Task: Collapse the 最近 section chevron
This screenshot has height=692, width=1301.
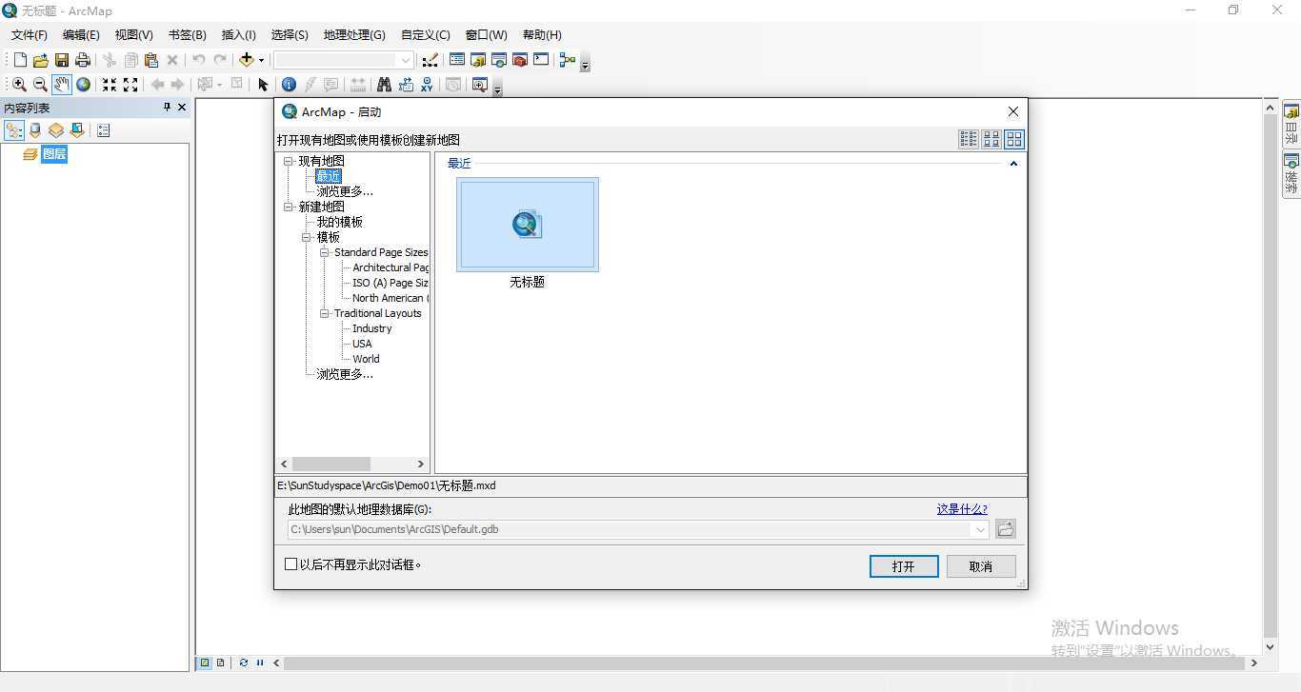Action: tap(1013, 164)
